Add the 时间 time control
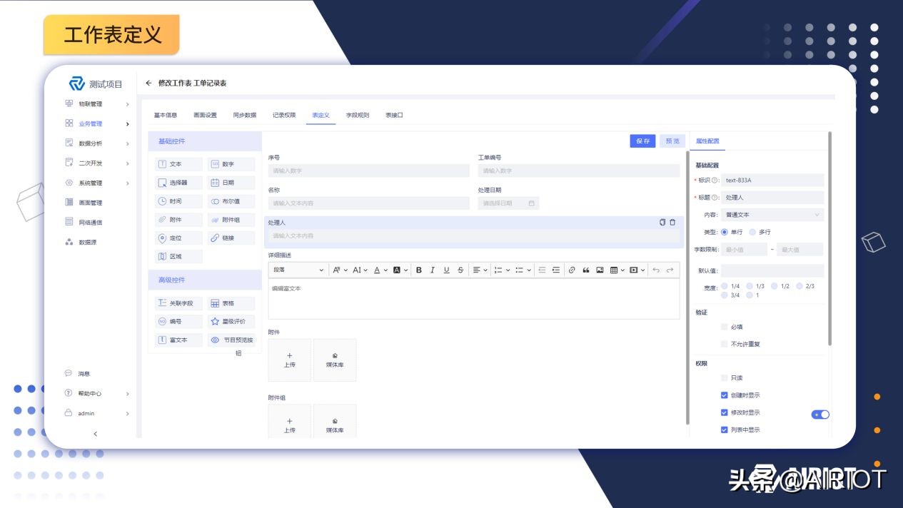The height and width of the screenshot is (508, 903). tap(178, 201)
